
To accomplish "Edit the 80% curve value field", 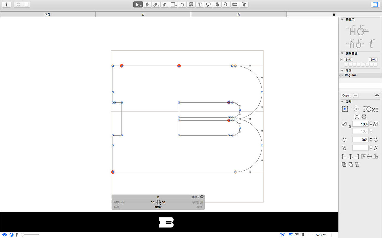I will (x=373, y=60).
